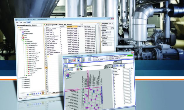This screenshot has width=184, height=110.
Task: Select Start_heating in the tree
Action: (33, 63)
